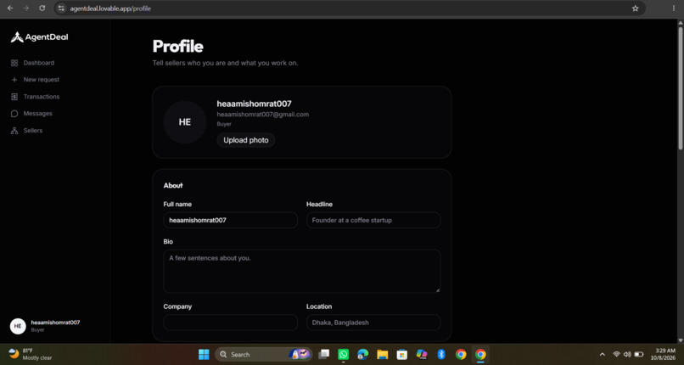Open Chrome three-dot menu
684x365 pixels.
pyautogui.click(x=675, y=8)
